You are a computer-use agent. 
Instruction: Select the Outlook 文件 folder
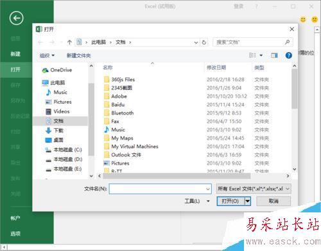pos(123,155)
